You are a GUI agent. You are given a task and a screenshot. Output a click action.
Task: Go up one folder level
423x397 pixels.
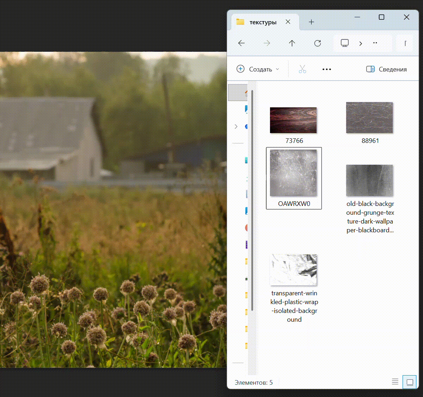[x=292, y=43]
